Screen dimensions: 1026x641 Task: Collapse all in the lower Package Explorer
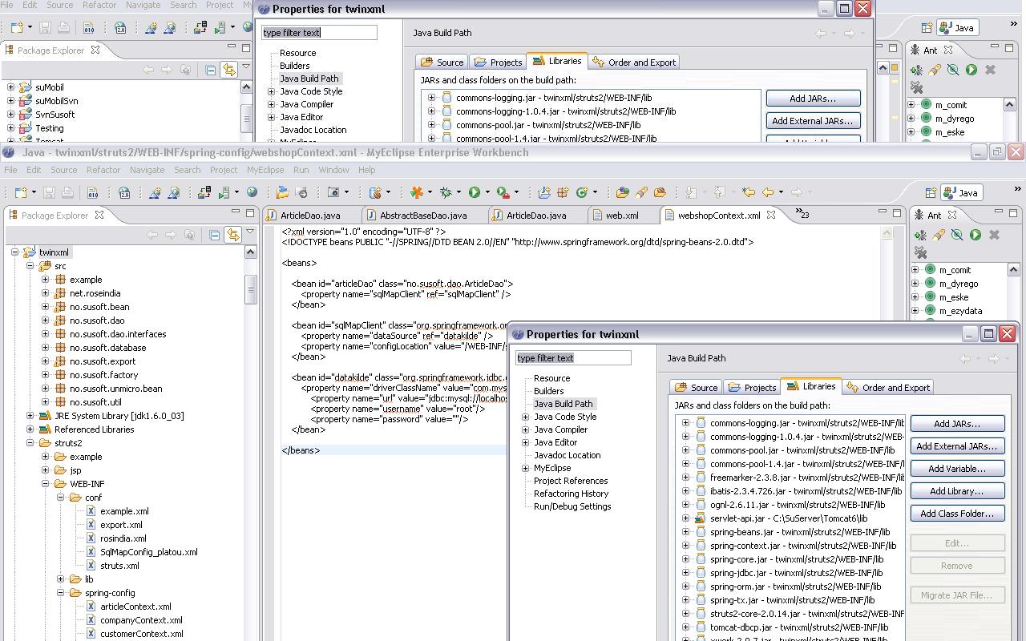pyautogui.click(x=214, y=235)
